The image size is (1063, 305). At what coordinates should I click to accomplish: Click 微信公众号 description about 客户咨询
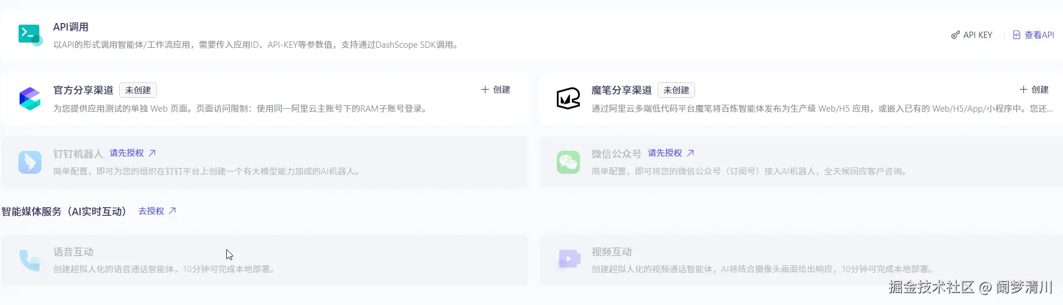pos(750,171)
